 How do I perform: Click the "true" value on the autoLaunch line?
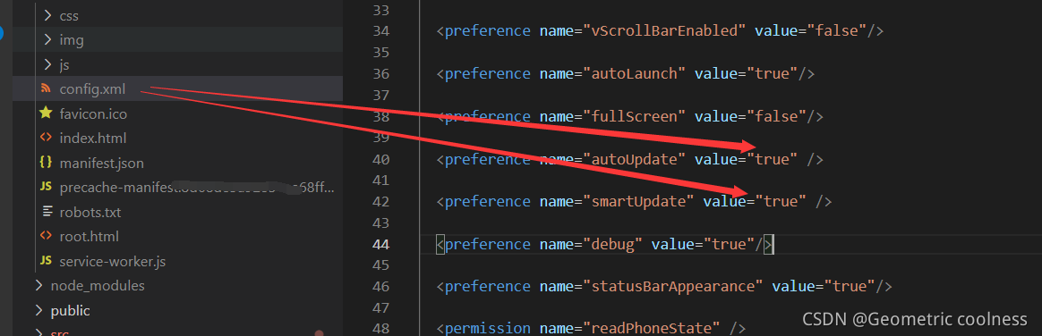click(x=773, y=73)
